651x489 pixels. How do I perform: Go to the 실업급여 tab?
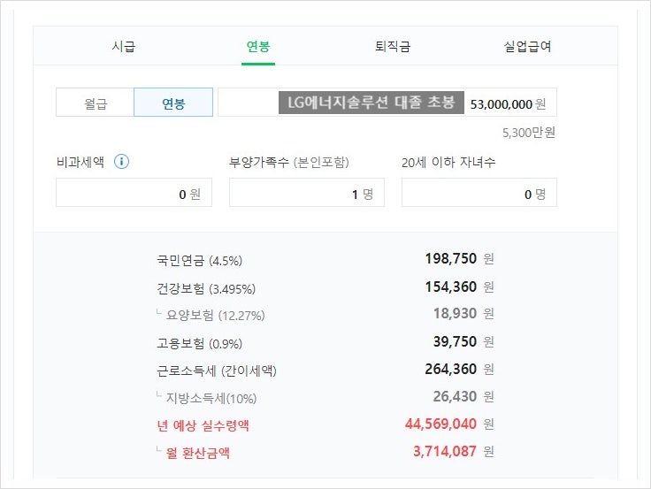(x=526, y=46)
